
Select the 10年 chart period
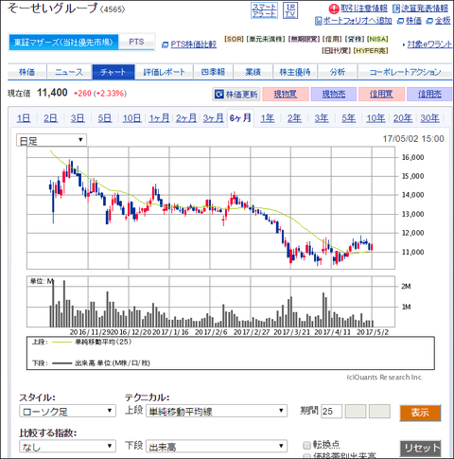pyautogui.click(x=375, y=118)
